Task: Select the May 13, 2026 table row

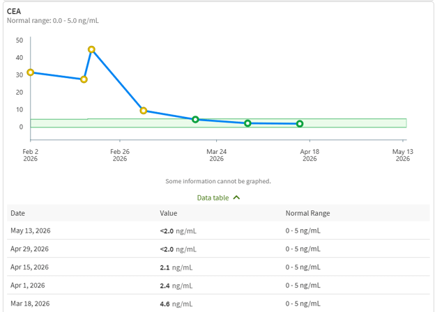Action: click(x=218, y=231)
